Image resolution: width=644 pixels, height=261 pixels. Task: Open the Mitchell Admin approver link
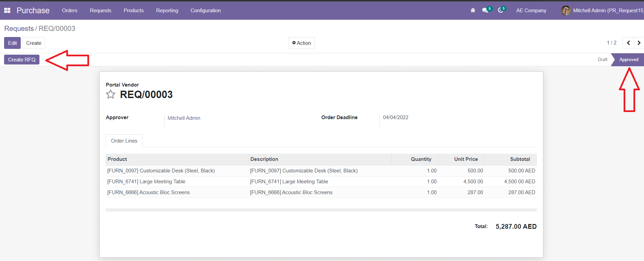184,118
